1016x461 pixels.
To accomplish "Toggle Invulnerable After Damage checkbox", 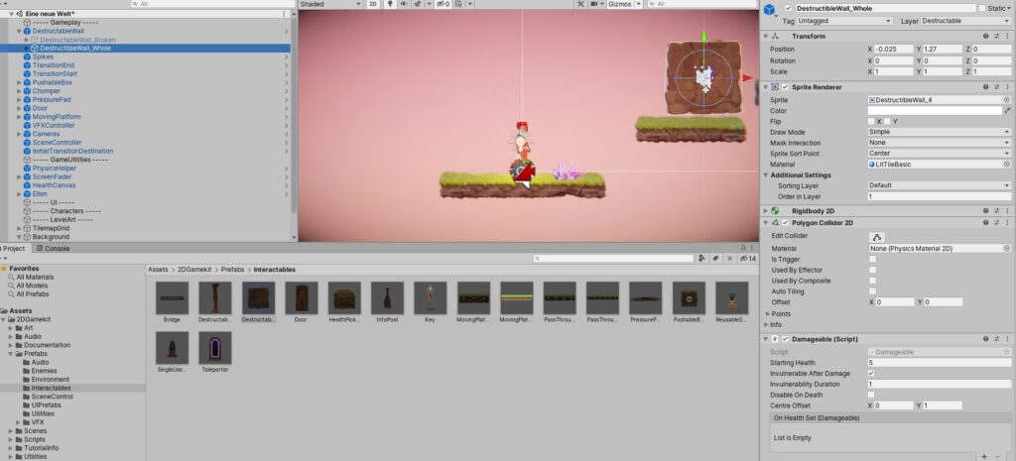I will 872,373.
